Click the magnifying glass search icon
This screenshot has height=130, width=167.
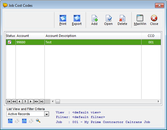pyautogui.click(x=38, y=121)
